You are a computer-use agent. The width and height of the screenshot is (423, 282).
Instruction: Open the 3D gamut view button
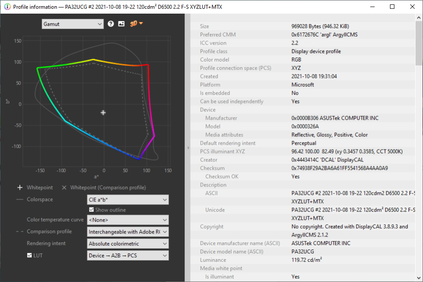coord(136,24)
